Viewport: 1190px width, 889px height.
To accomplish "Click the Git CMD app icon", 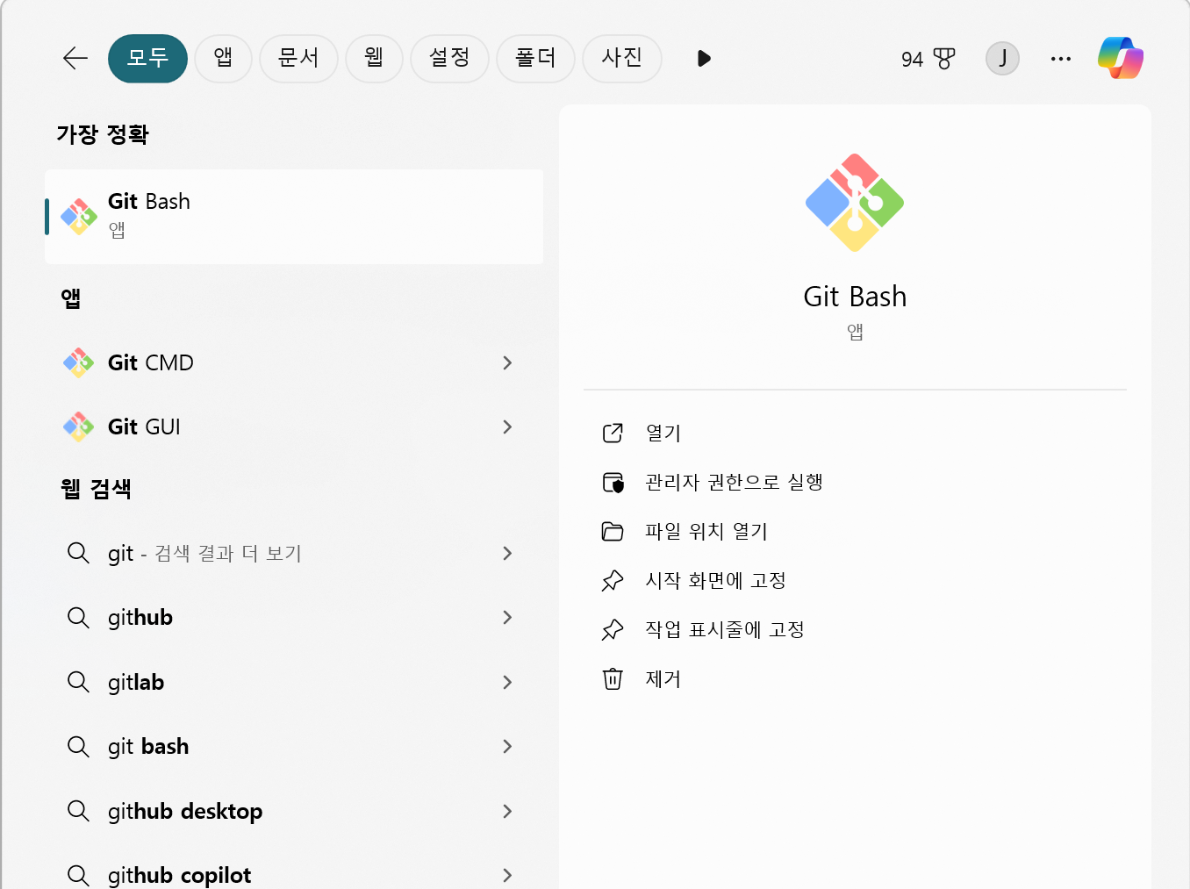I will pyautogui.click(x=79, y=362).
